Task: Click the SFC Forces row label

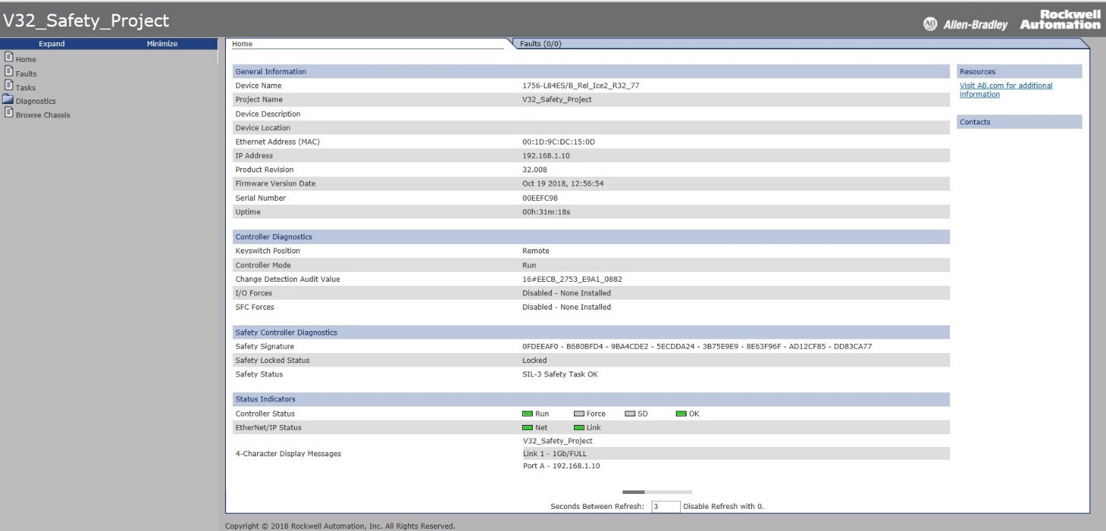Action: coord(255,307)
